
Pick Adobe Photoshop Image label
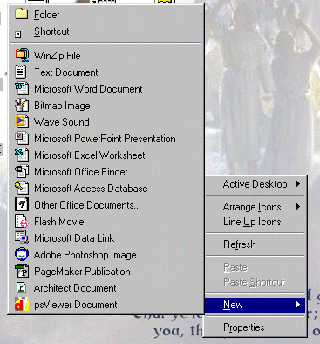pyautogui.click(x=85, y=255)
